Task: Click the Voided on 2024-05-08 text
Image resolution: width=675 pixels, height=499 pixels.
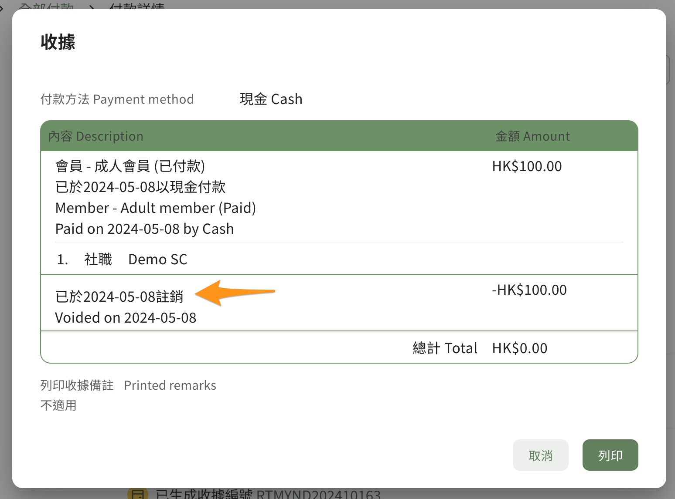Action: (126, 318)
